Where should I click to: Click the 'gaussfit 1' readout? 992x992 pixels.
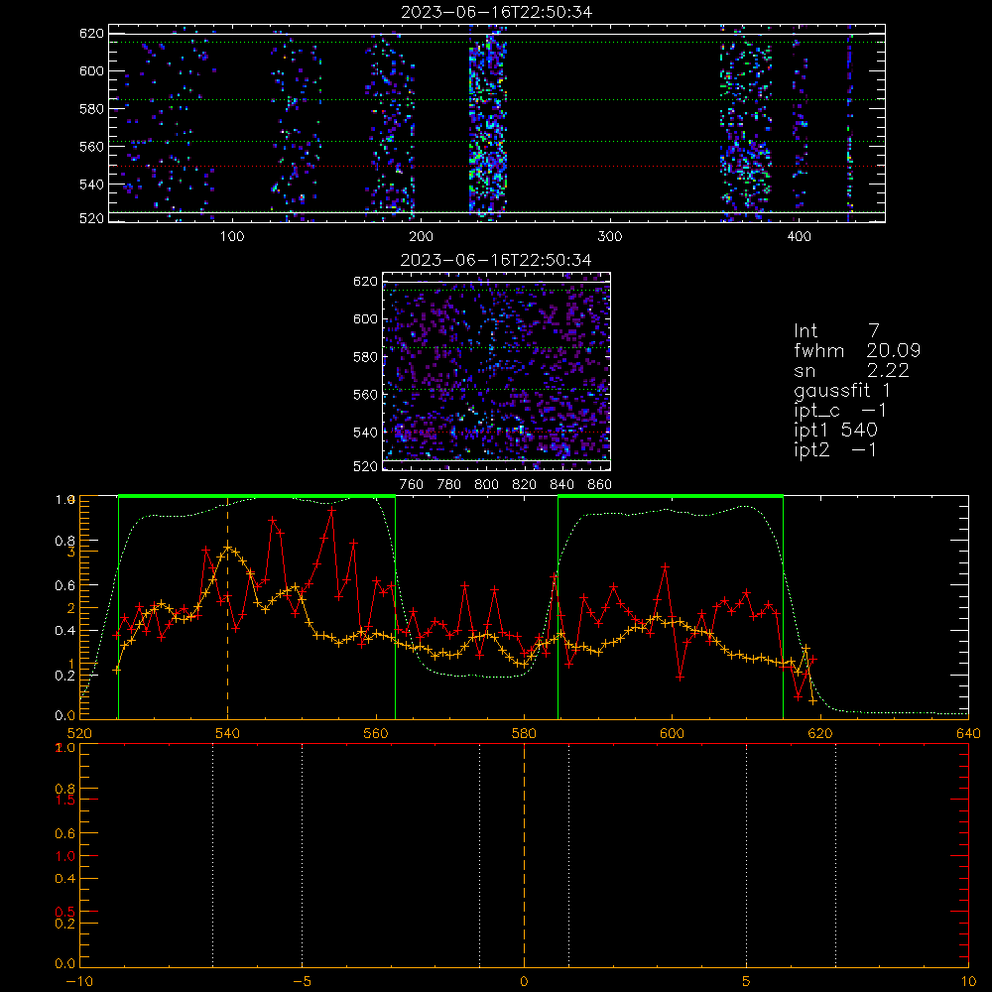click(x=842, y=391)
